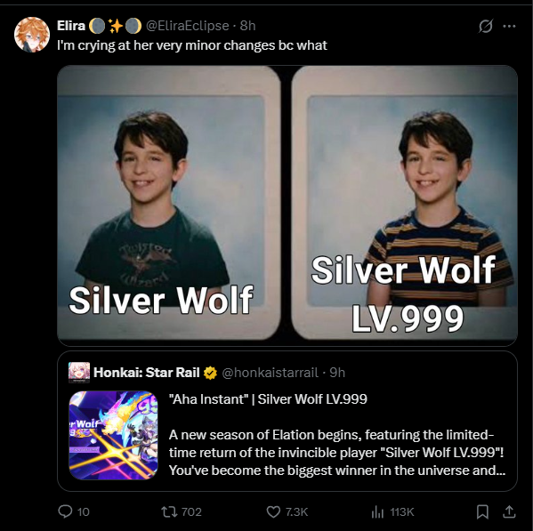Click the Honkai: Star Rail account name
533x531 pixels.
147,373
